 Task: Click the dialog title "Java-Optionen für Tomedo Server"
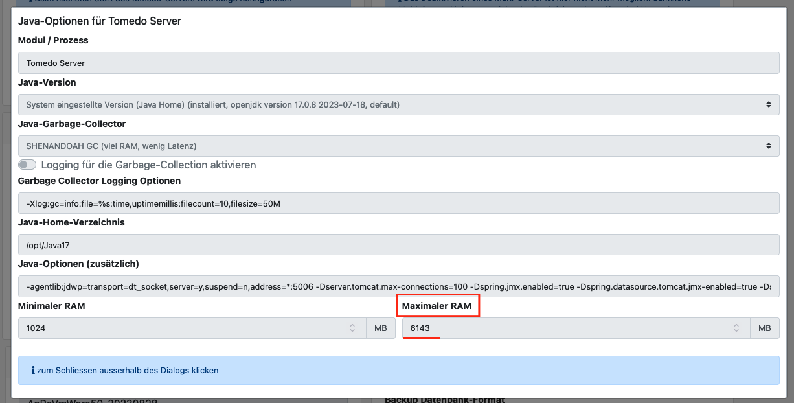tap(100, 21)
